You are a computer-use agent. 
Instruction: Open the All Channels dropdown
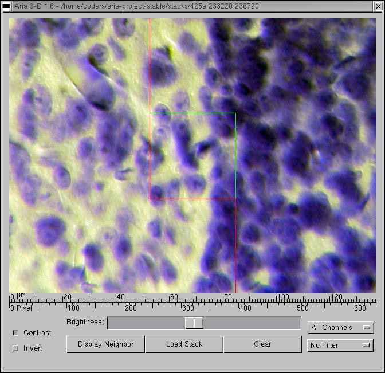340,328
